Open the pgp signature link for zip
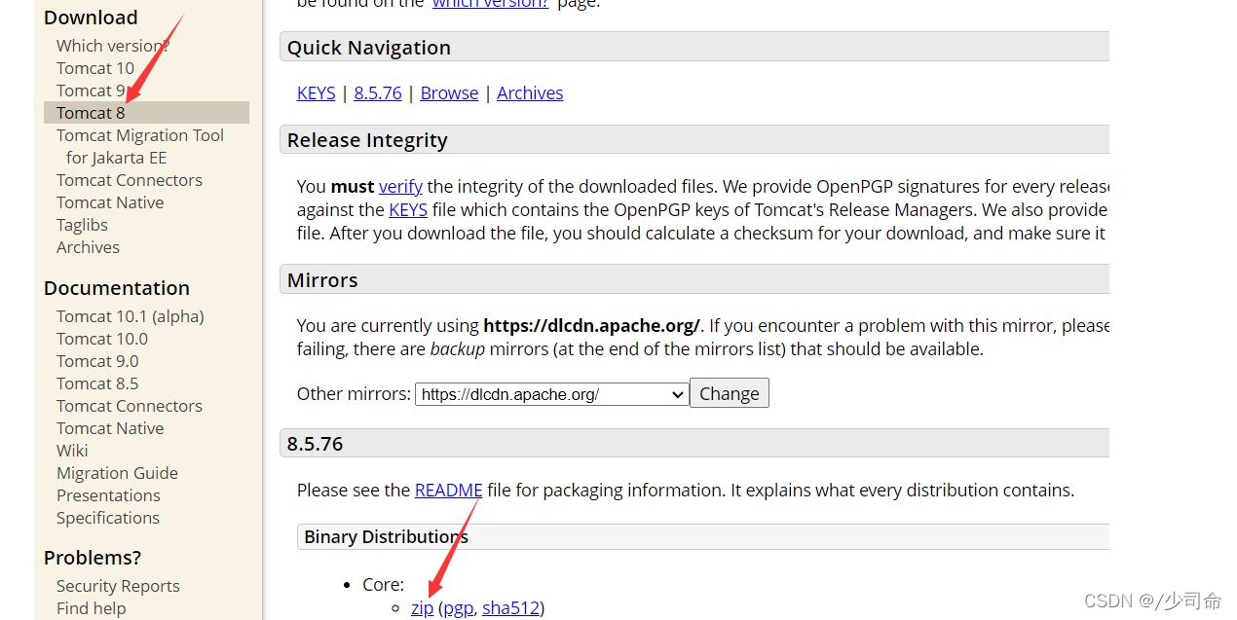Screen dimensions: 1237x620 [458, 608]
